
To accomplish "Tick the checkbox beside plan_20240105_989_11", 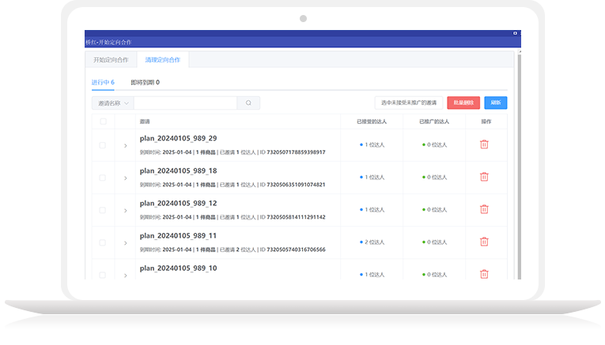I will pos(103,242).
